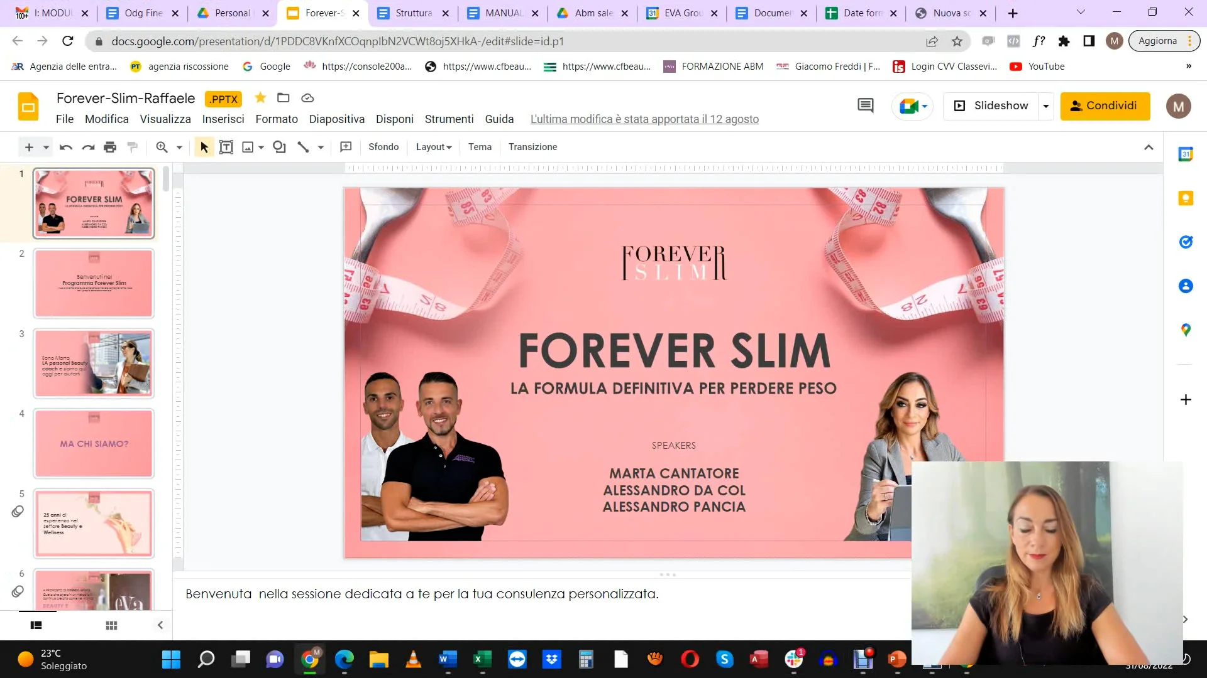Open Google Calendar from the right sidebar
The height and width of the screenshot is (678, 1207).
pyautogui.click(x=1186, y=154)
